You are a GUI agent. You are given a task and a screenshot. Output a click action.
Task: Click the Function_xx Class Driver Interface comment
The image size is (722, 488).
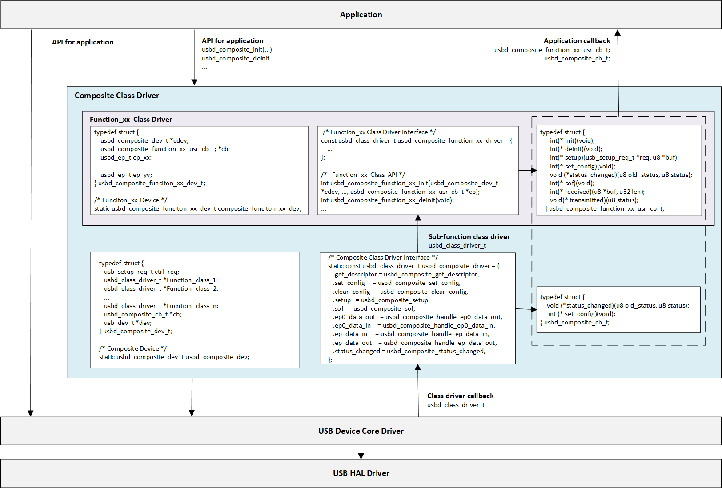(x=379, y=132)
